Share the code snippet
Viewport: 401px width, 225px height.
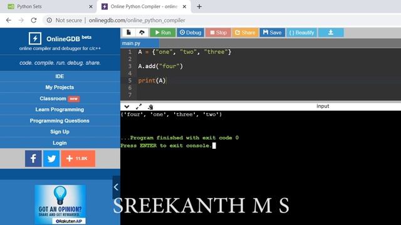[x=245, y=32]
